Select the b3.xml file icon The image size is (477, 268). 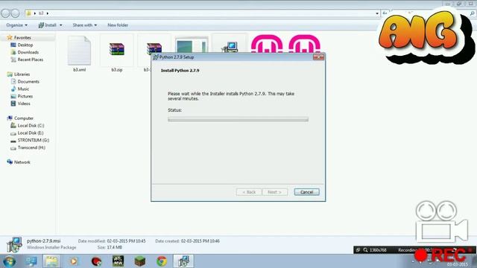(79, 51)
